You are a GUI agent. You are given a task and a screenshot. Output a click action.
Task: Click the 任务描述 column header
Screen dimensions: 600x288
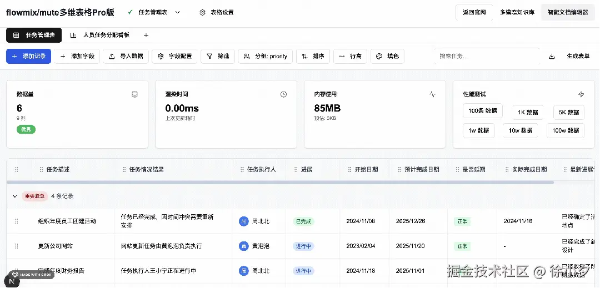click(x=58, y=170)
